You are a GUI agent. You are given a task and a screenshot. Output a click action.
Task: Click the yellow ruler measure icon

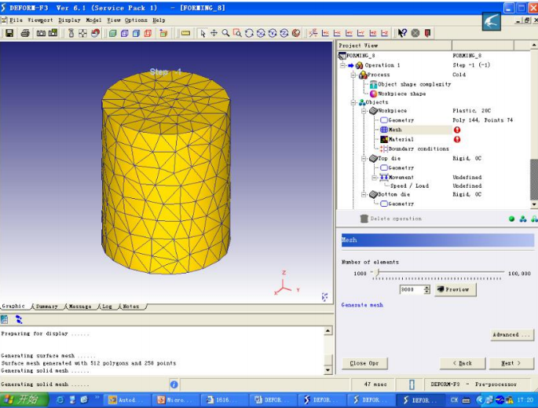click(x=185, y=33)
